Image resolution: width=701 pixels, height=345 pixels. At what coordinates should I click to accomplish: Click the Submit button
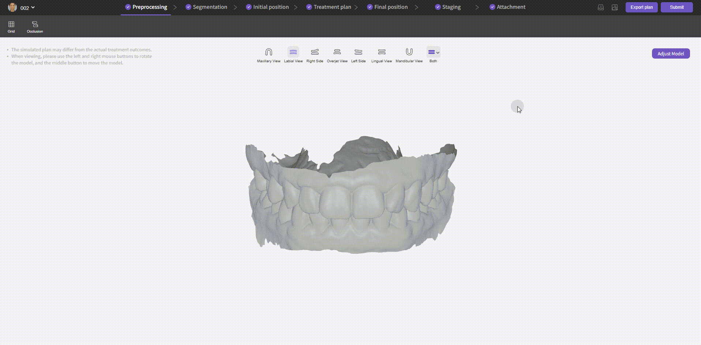(x=676, y=7)
